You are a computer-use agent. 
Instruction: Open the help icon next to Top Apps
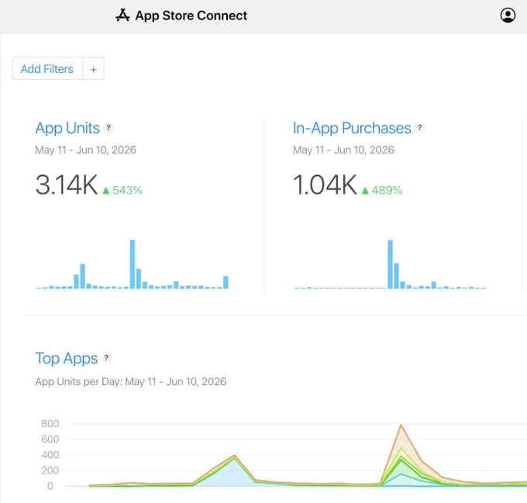(106, 358)
